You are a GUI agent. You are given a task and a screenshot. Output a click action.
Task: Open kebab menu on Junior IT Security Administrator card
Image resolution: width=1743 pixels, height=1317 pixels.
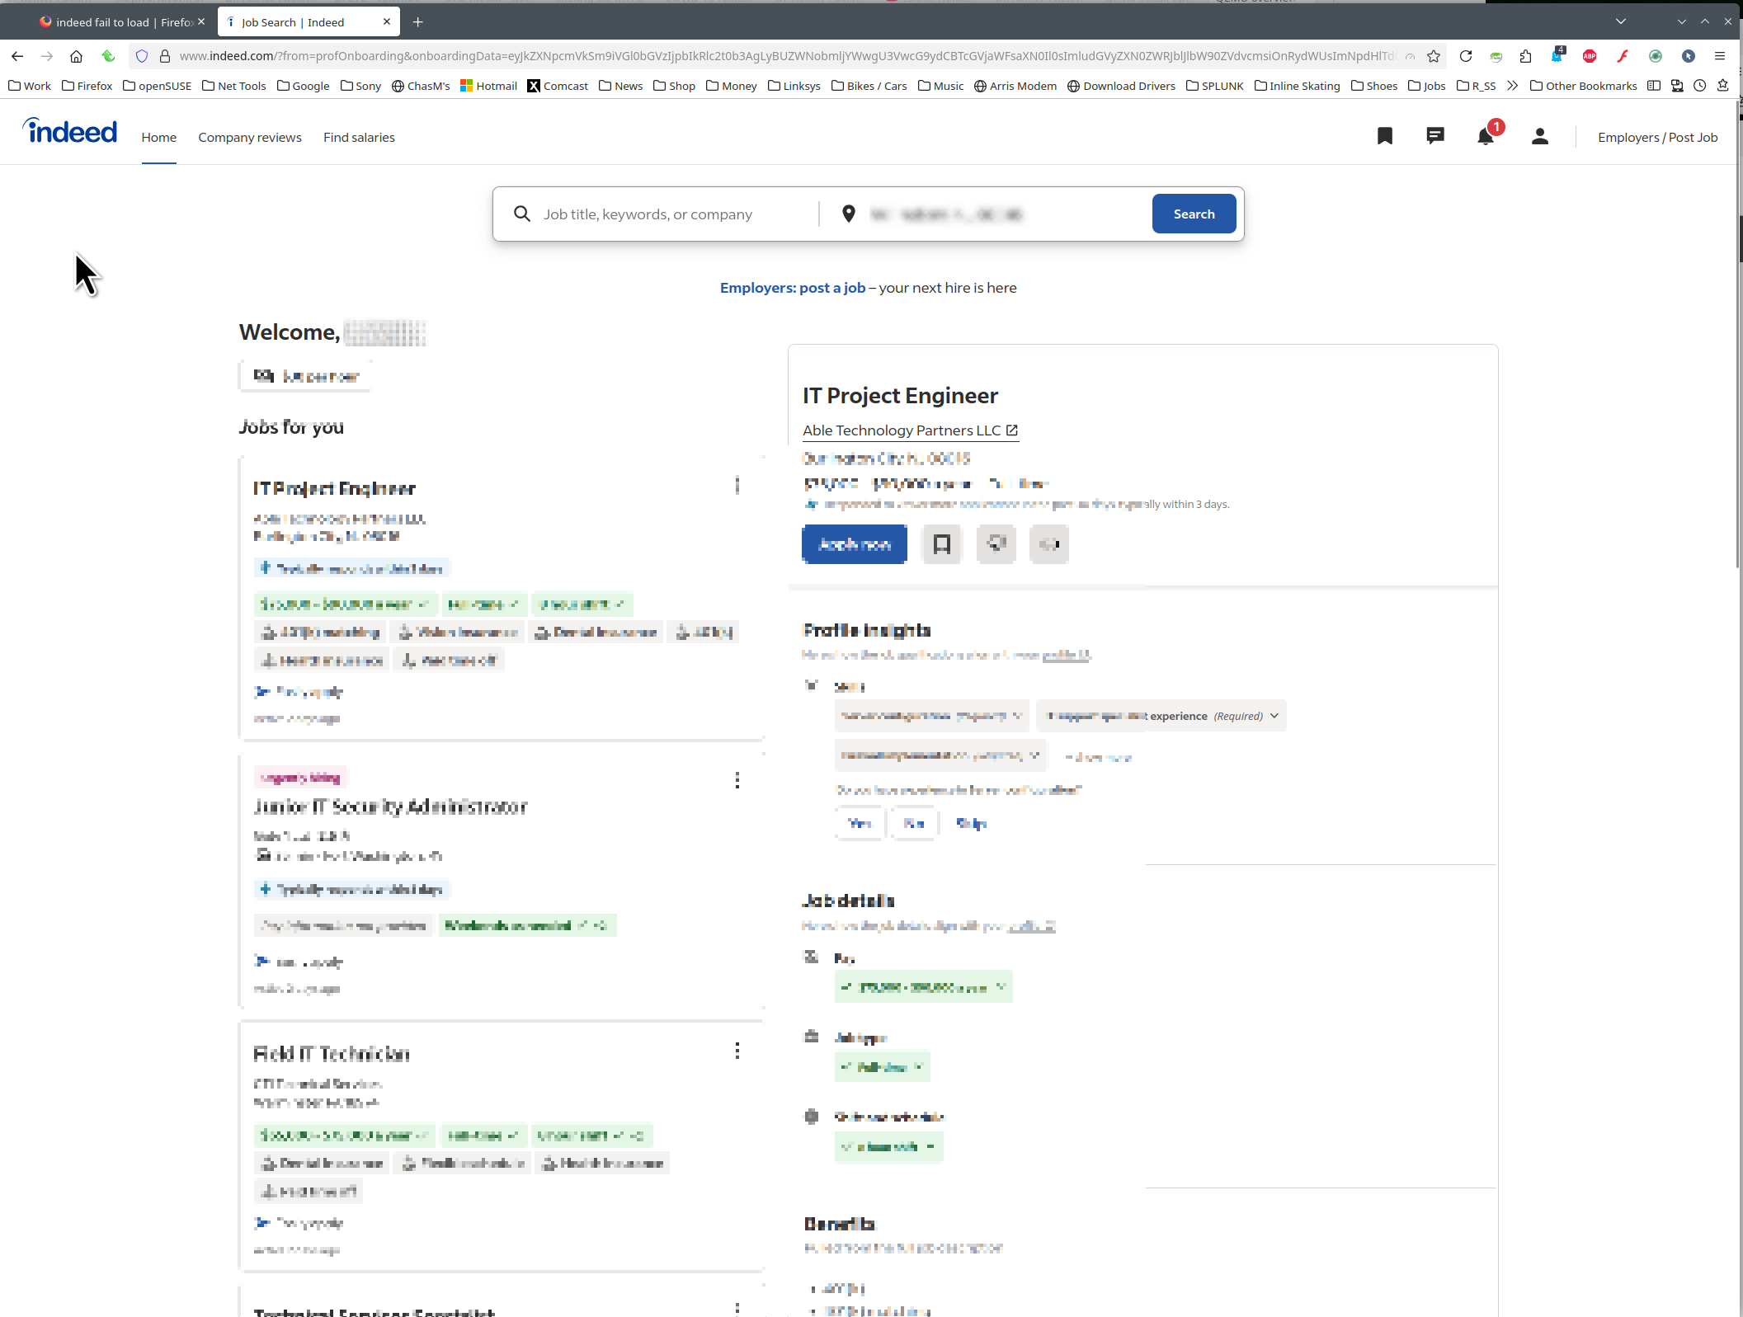point(737,780)
